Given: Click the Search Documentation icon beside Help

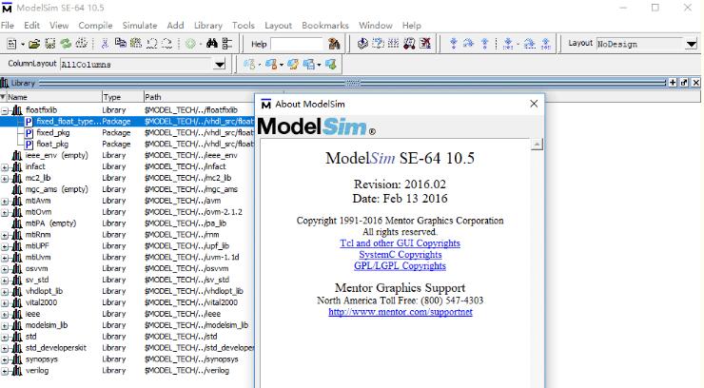Looking at the screenshot, I should click(334, 44).
